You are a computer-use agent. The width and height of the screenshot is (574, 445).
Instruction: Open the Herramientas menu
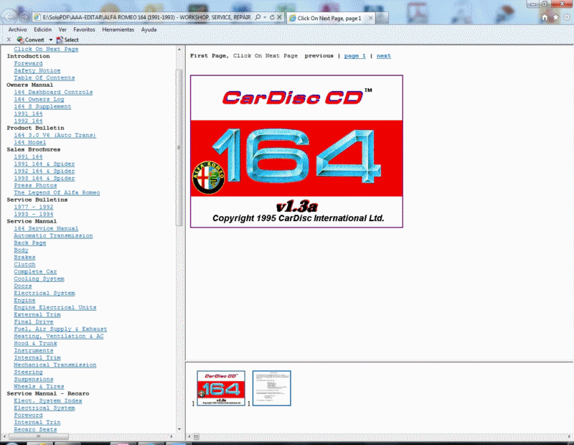click(x=118, y=29)
